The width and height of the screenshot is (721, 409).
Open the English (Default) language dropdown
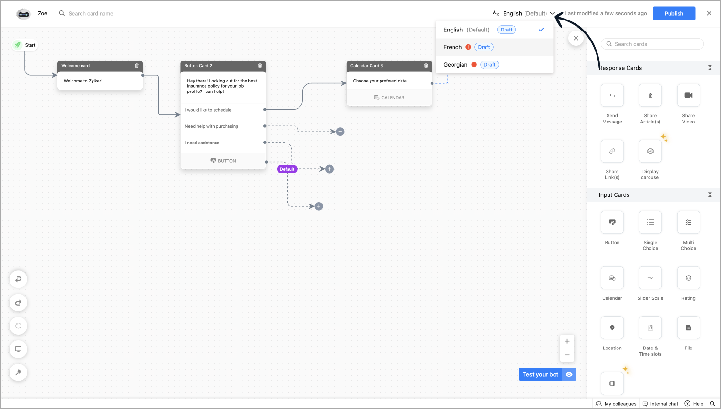tap(525, 13)
